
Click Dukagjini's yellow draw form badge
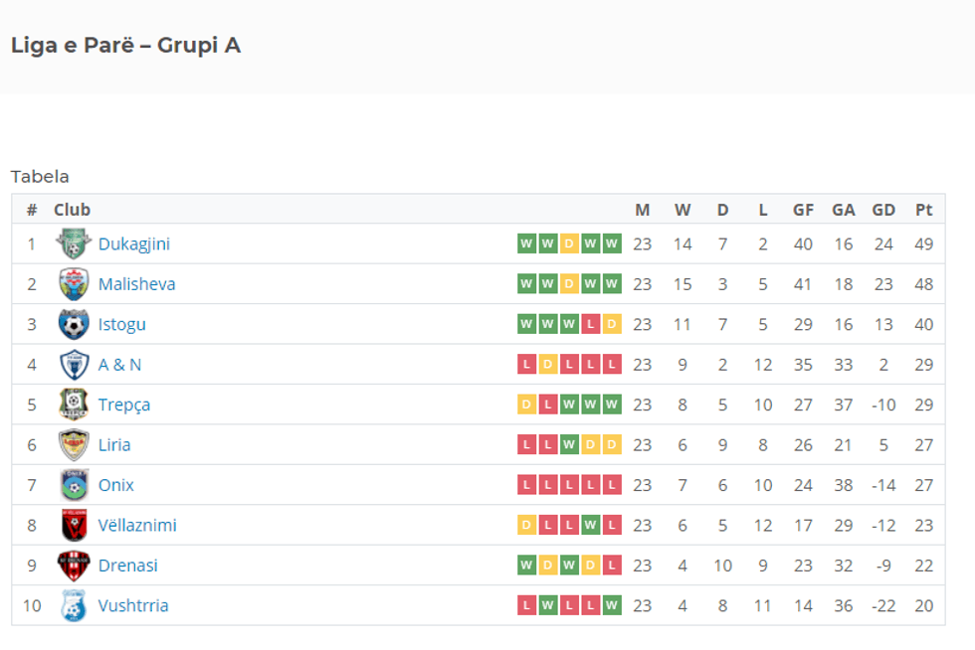[x=569, y=244]
